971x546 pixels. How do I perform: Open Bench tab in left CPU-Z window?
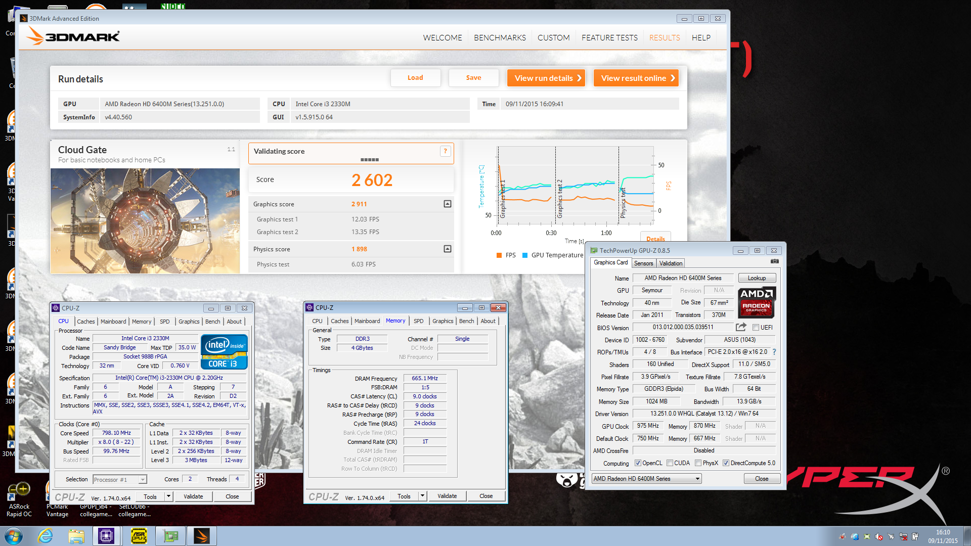click(212, 322)
